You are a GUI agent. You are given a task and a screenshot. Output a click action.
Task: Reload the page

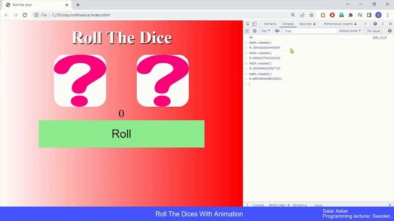coord(25,15)
